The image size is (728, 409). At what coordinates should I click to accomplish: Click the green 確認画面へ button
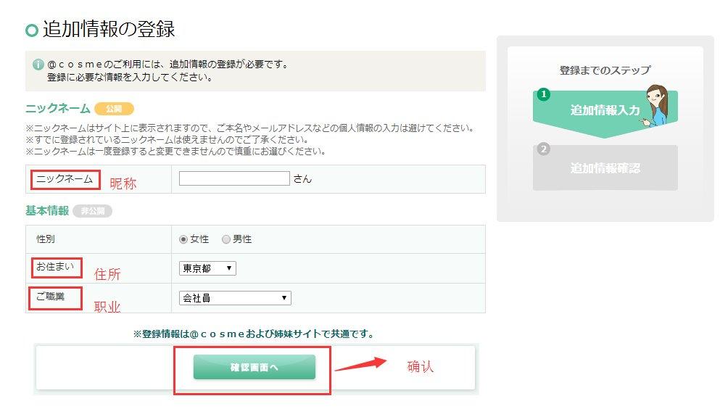point(255,367)
